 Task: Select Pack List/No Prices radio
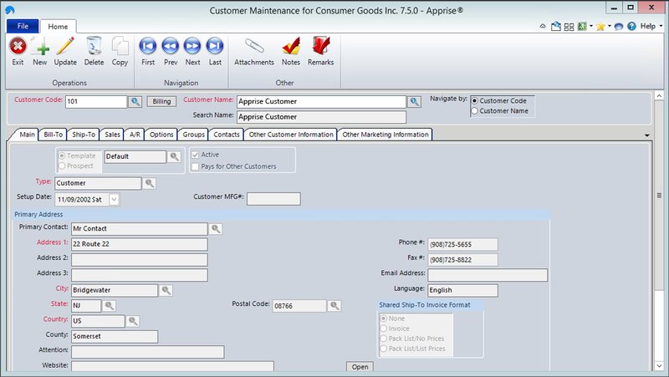coord(383,339)
